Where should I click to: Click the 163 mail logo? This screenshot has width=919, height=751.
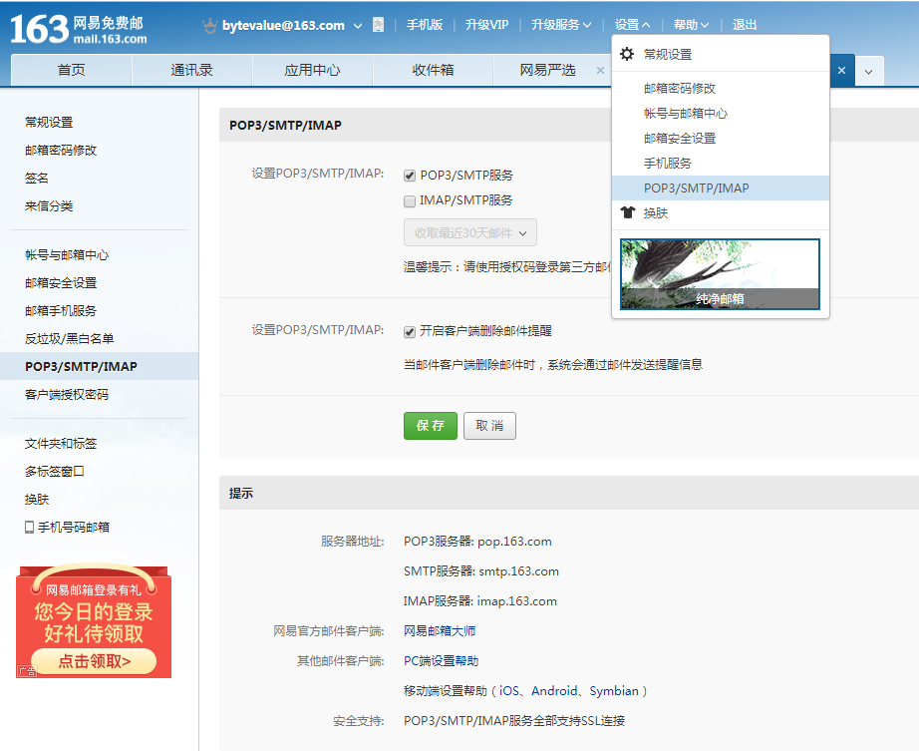pos(78,29)
